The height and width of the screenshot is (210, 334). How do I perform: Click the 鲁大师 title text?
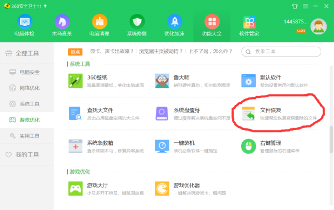click(181, 77)
